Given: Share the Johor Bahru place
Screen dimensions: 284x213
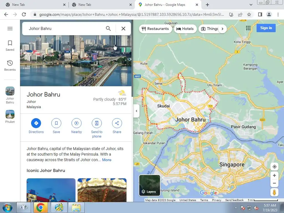Looking at the screenshot, I should point(117,126).
